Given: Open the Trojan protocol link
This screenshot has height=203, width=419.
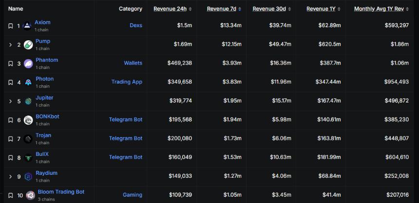Looking at the screenshot, I should coord(43,135).
